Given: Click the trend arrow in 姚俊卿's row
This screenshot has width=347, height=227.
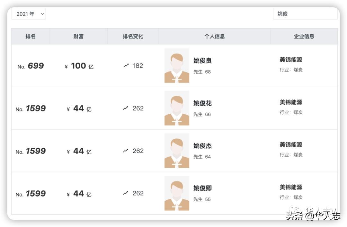Looking at the screenshot, I should [x=126, y=193].
